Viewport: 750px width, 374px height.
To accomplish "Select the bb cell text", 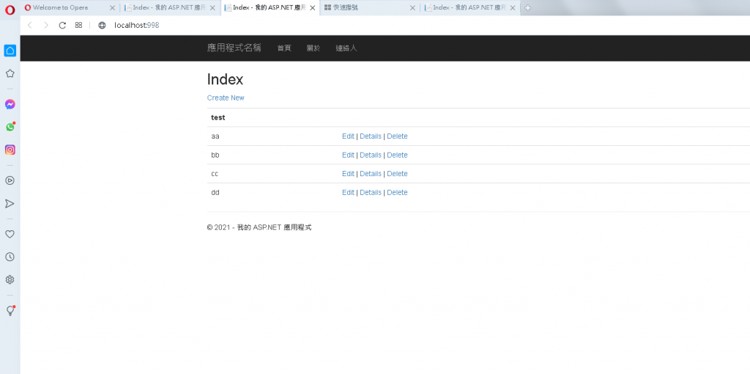I will (215, 155).
